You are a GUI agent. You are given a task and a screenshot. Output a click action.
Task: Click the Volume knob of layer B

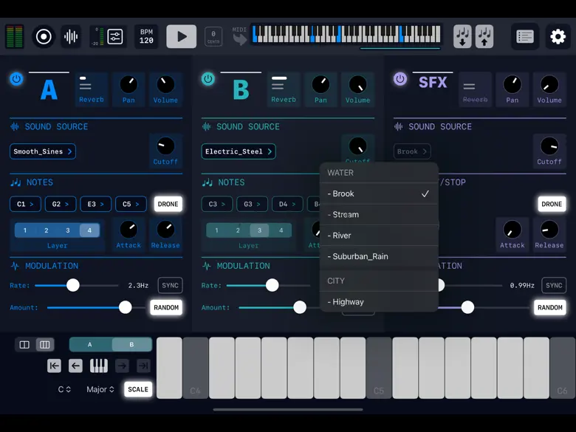click(x=358, y=85)
